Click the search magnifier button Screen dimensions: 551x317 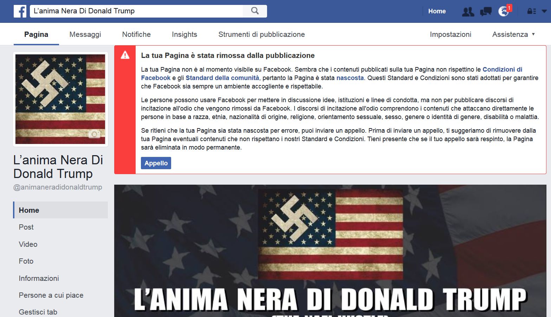(255, 11)
